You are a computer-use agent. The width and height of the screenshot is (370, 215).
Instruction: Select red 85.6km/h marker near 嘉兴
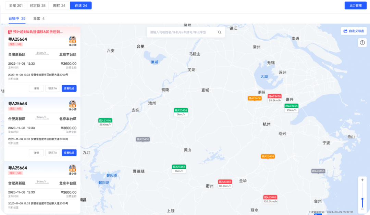[x=274, y=98]
